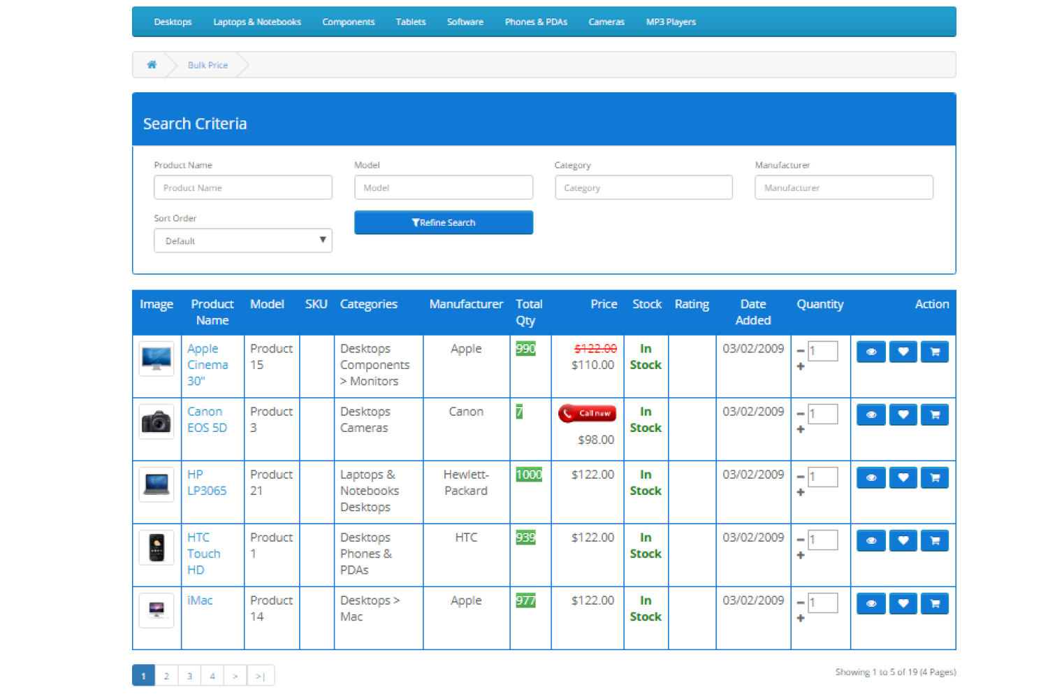
Task: Go to home via breadcrumb house icon
Action: tap(152, 65)
